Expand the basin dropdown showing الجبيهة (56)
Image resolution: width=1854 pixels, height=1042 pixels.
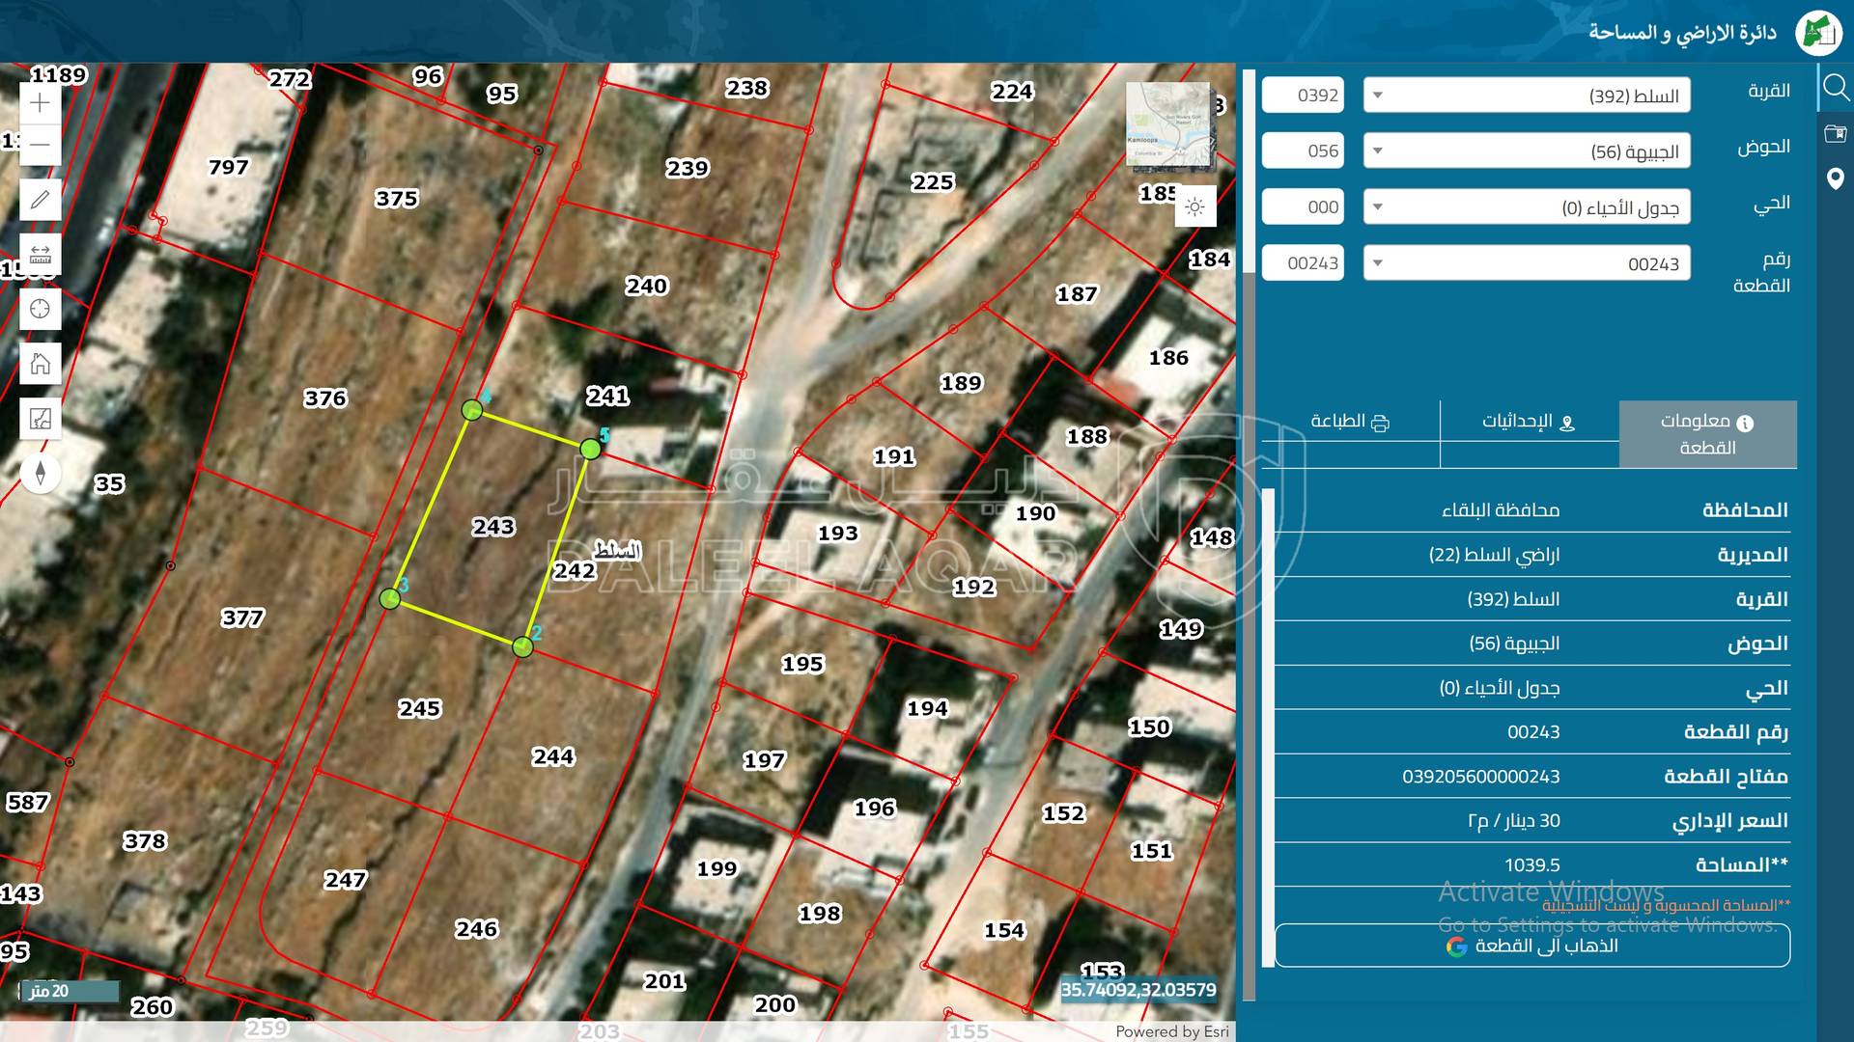pos(1526,151)
